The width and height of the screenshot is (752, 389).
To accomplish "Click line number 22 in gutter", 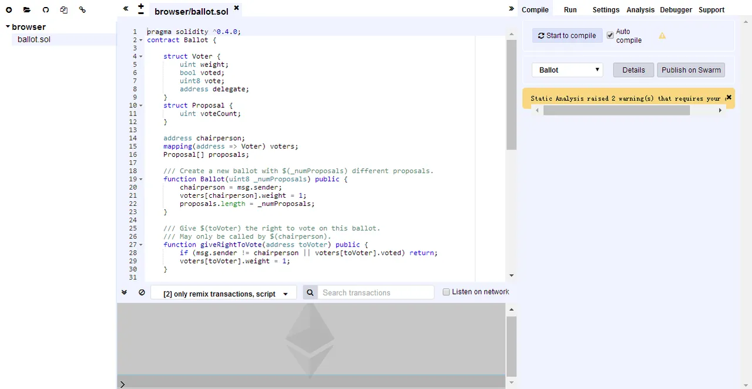I will tap(133, 204).
